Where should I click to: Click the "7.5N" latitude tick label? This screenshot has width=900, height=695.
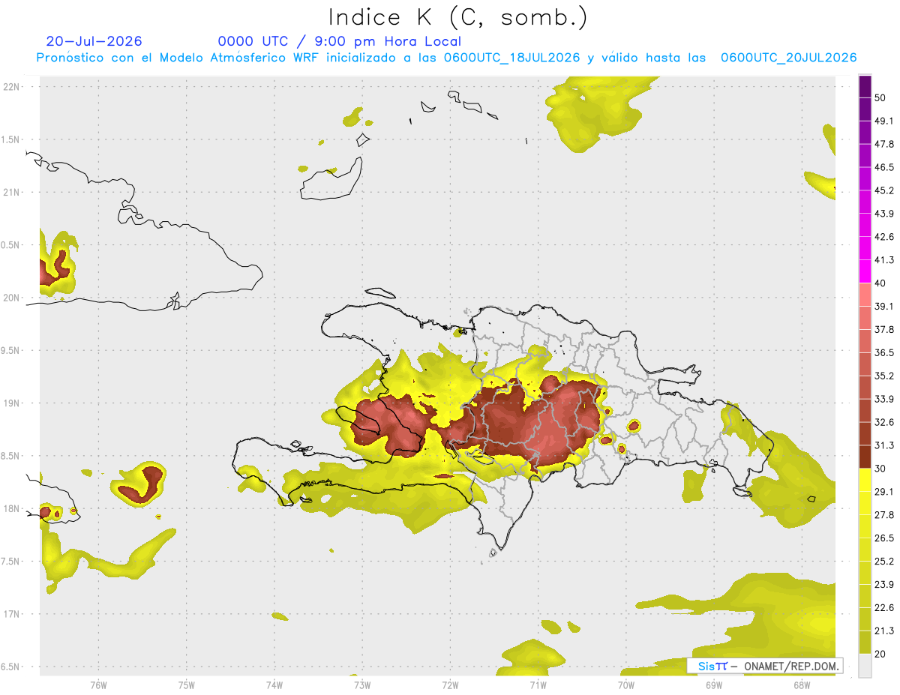[x=10, y=562]
